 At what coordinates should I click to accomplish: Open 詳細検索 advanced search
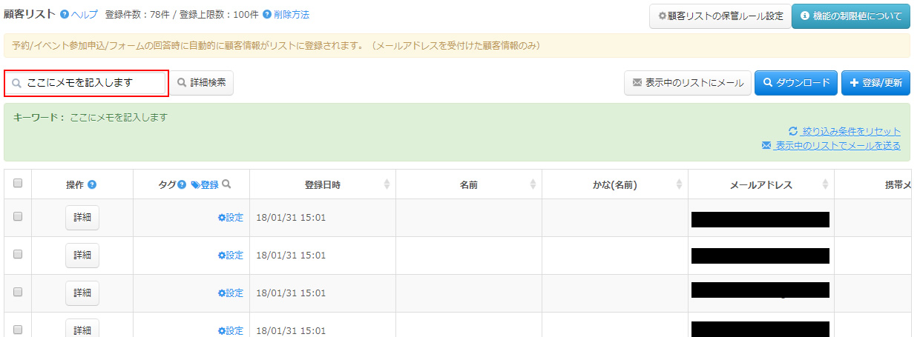click(202, 83)
